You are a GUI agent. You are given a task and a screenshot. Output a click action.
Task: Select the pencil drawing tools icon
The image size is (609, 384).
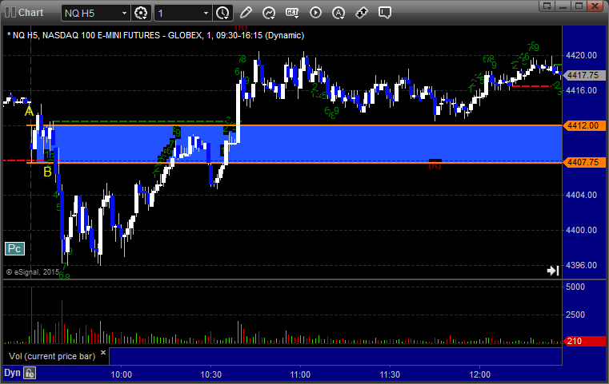(246, 13)
